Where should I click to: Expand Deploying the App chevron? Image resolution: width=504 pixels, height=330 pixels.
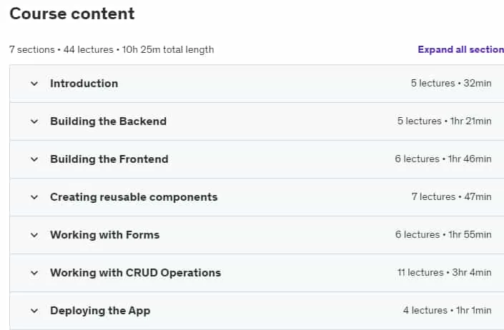pos(34,311)
